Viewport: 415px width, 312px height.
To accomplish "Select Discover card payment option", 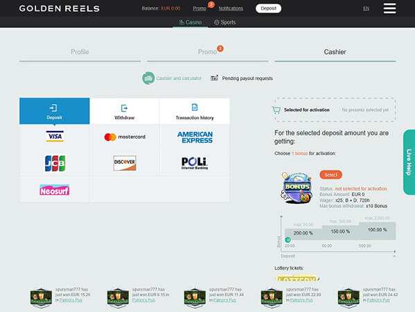I will 125,163.
